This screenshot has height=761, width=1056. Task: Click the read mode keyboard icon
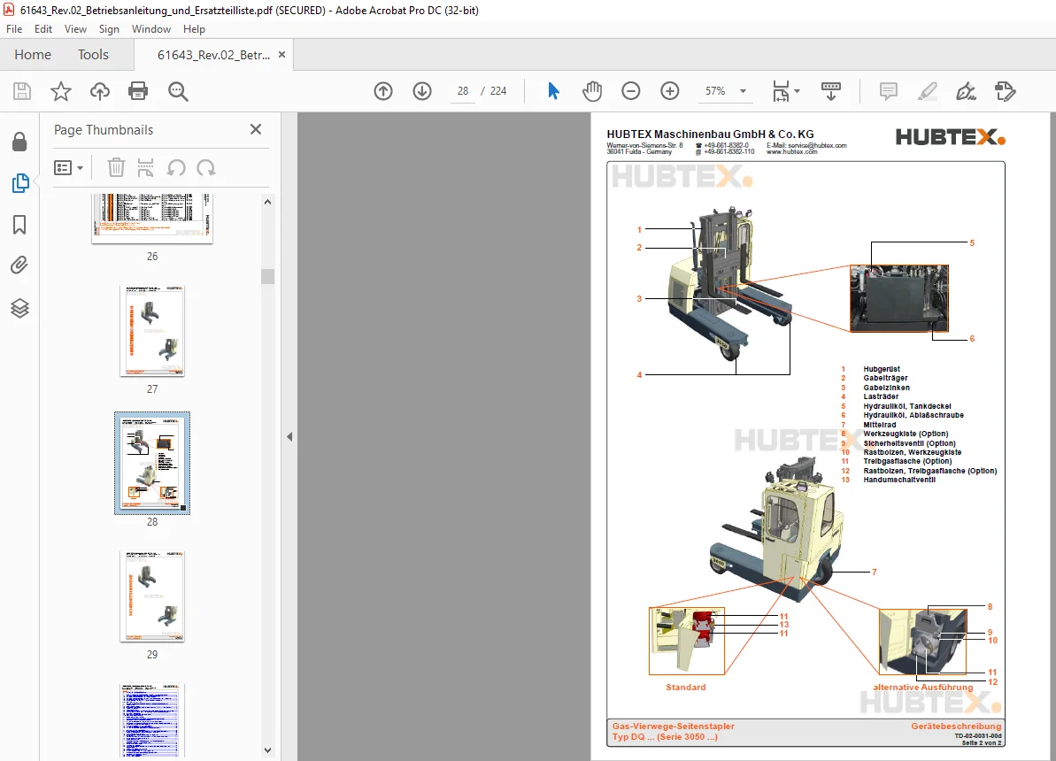831,91
